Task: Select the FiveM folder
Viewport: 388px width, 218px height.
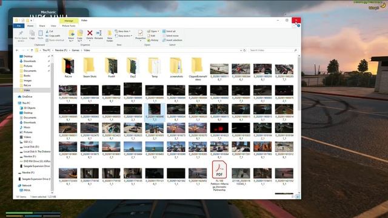Action: [x=112, y=67]
